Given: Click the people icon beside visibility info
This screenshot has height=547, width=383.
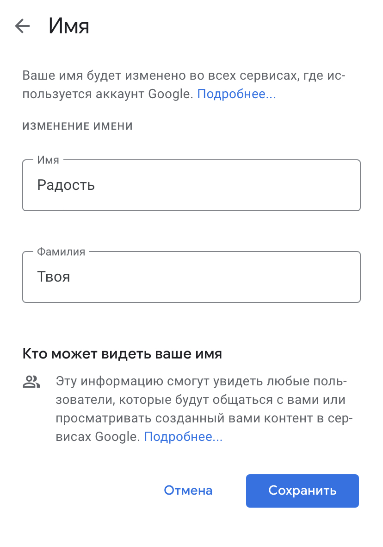Looking at the screenshot, I should [31, 382].
